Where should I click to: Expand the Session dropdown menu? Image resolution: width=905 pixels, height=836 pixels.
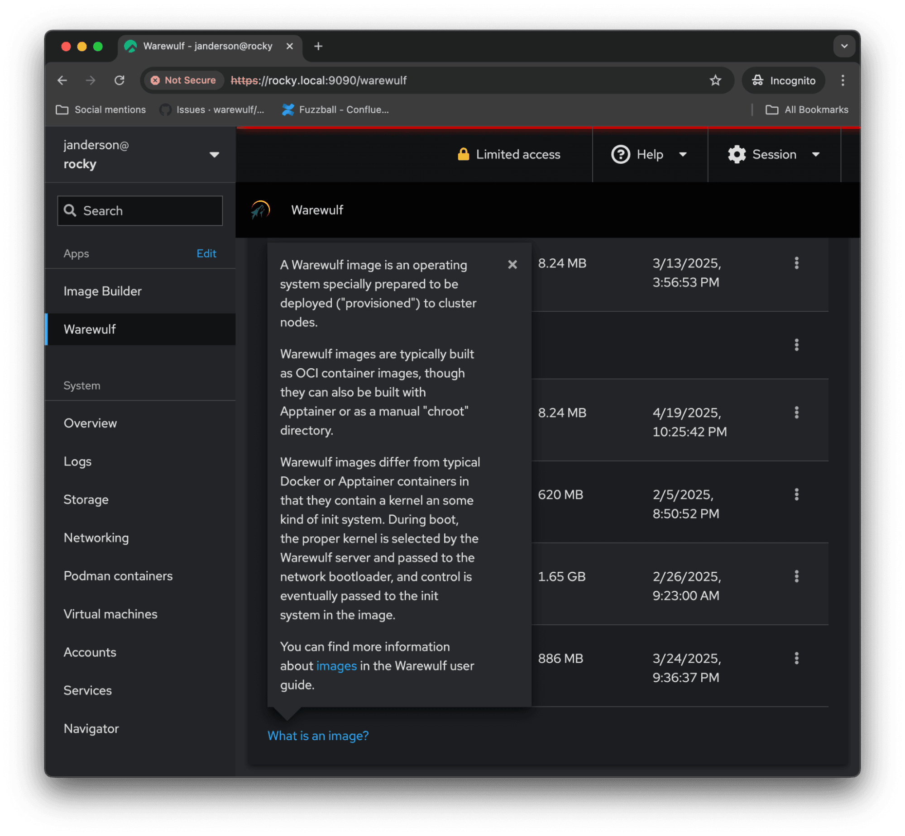coord(774,155)
